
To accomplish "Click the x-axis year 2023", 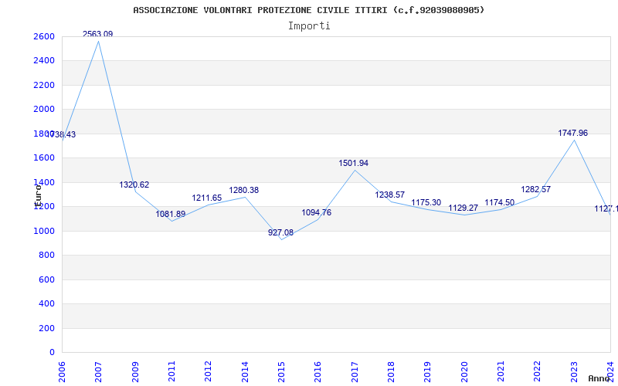I will [574, 372].
